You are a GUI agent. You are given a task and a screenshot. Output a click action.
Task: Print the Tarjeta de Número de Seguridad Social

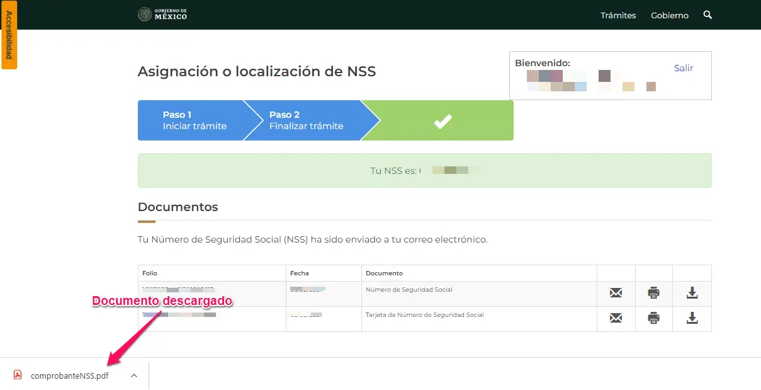click(x=653, y=318)
